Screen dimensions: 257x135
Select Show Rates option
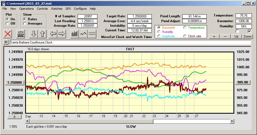coord(25,19)
